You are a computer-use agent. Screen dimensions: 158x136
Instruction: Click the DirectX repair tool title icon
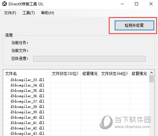click(x=4, y=4)
